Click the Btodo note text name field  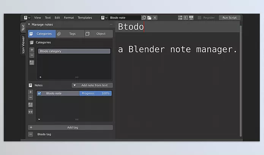[125, 18]
